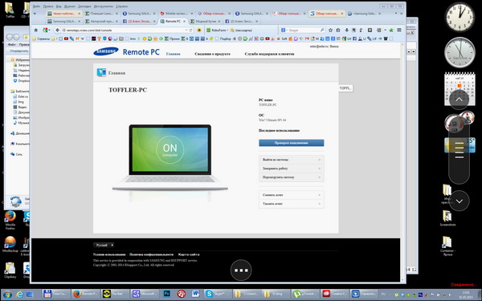Tap the three-dots overlay button at bottom center
Viewport: 482px width, 301px height.
click(241, 270)
